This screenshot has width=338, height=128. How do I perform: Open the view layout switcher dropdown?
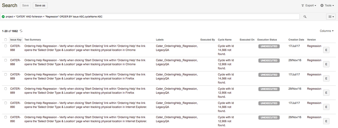(x=331, y=17)
